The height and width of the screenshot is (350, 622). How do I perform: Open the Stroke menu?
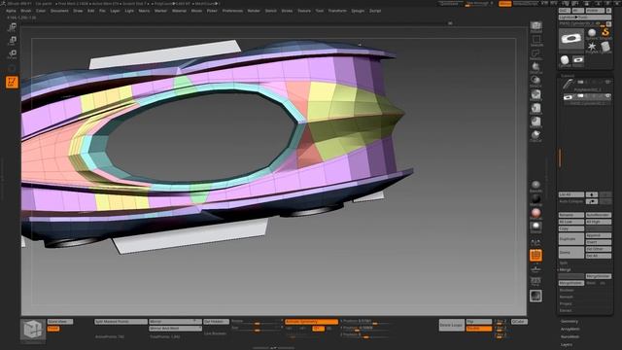[287, 11]
